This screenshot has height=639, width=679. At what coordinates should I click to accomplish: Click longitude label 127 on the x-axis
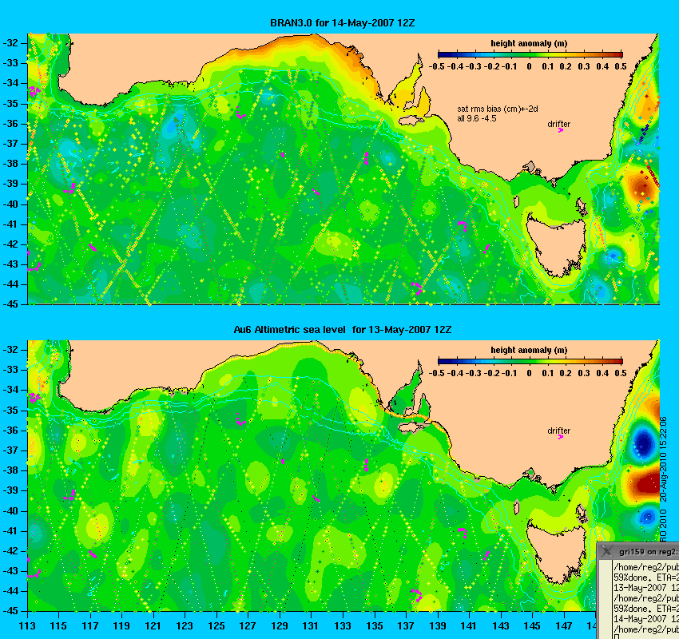248,626
